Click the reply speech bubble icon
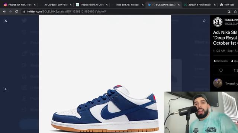238x133 pixels. 221,71
